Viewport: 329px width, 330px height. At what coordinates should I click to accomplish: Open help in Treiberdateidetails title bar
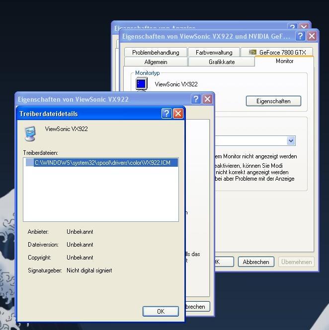tap(166, 114)
